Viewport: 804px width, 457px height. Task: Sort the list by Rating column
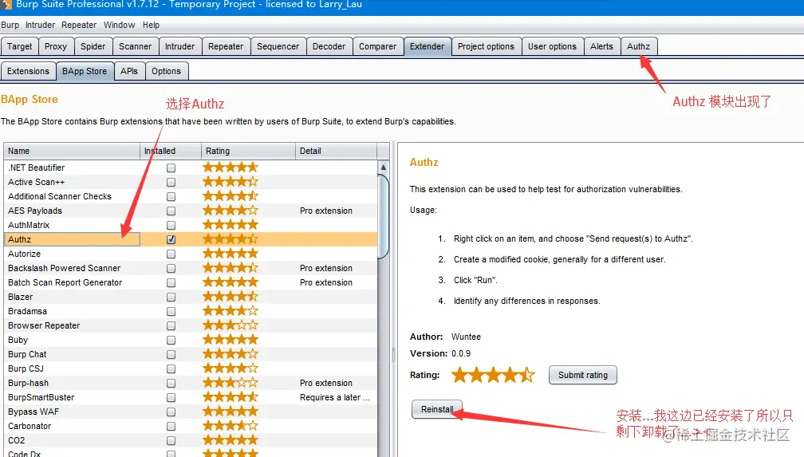tap(248, 151)
